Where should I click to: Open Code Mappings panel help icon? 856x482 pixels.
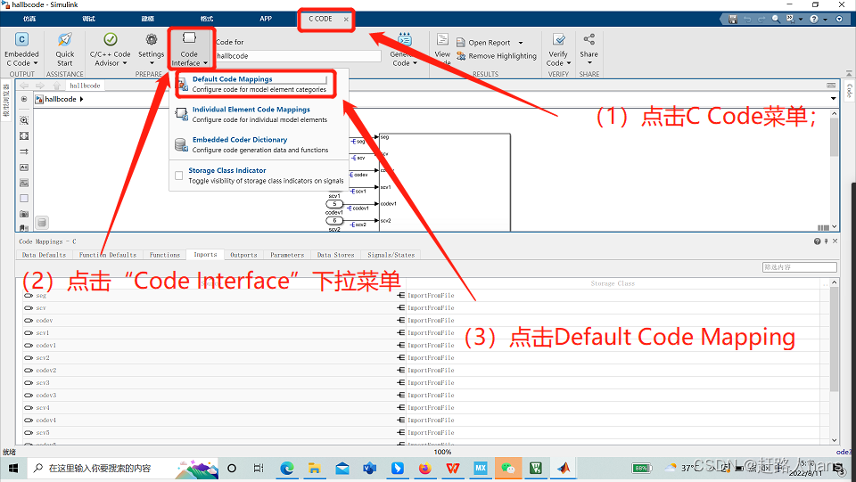817,241
